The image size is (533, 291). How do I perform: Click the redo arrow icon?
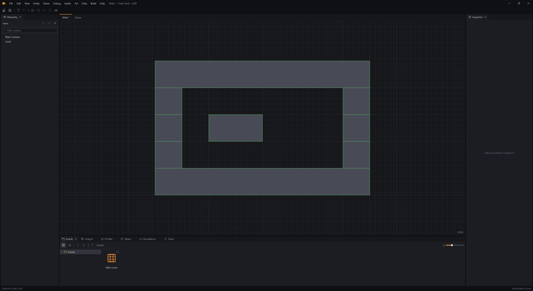pos(24,10)
